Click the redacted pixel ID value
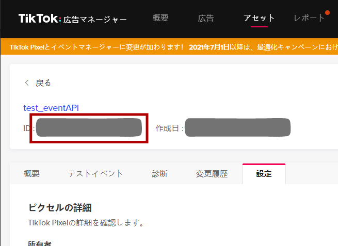338x246 pixels. (88, 128)
